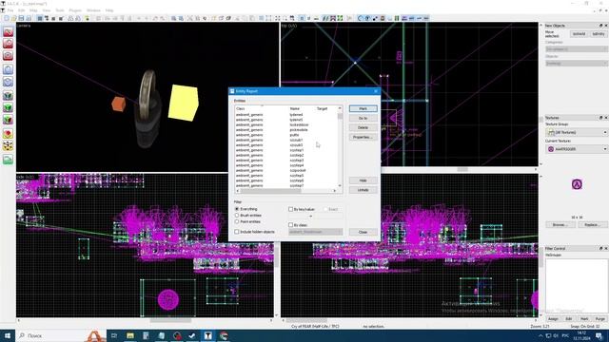Viewport: 609px width, 342px height.
Task: Click the Open file toolbar icon
Action: (x=13, y=18)
